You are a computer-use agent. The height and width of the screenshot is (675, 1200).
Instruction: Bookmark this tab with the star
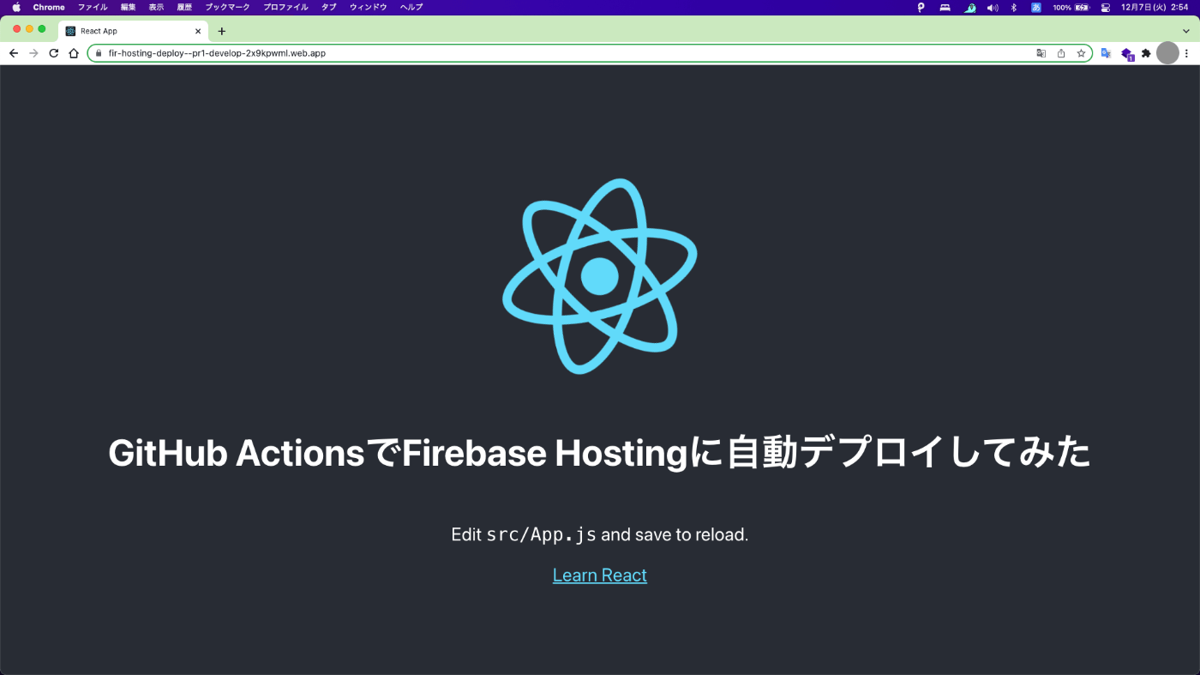[1081, 53]
